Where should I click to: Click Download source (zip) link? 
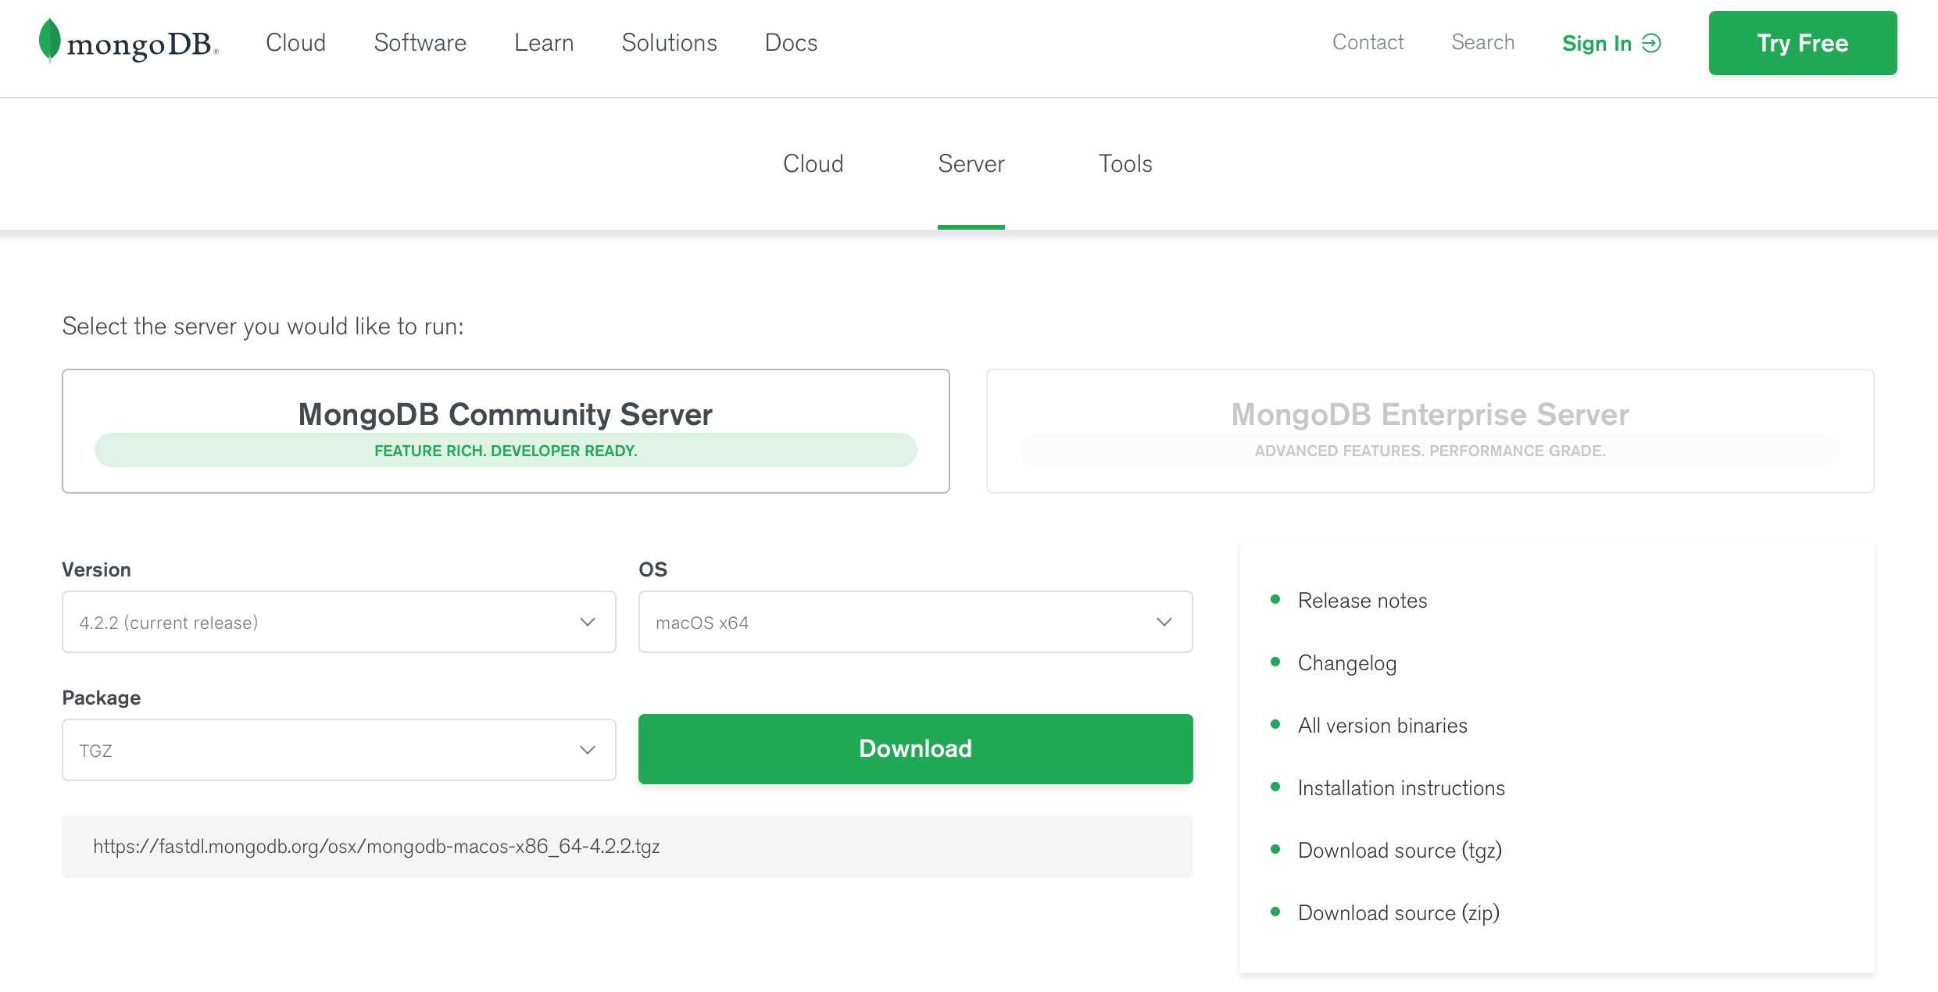[x=1398, y=913]
